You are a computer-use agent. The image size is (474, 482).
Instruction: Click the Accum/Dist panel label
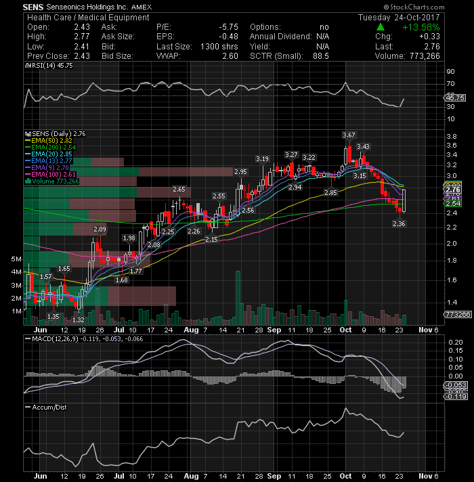tap(49, 408)
